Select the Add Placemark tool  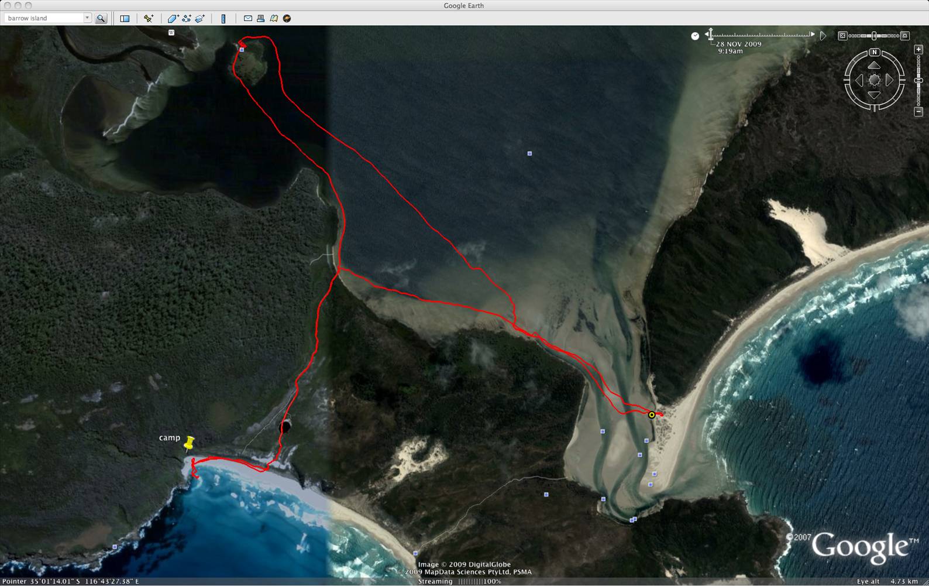pyautogui.click(x=149, y=18)
